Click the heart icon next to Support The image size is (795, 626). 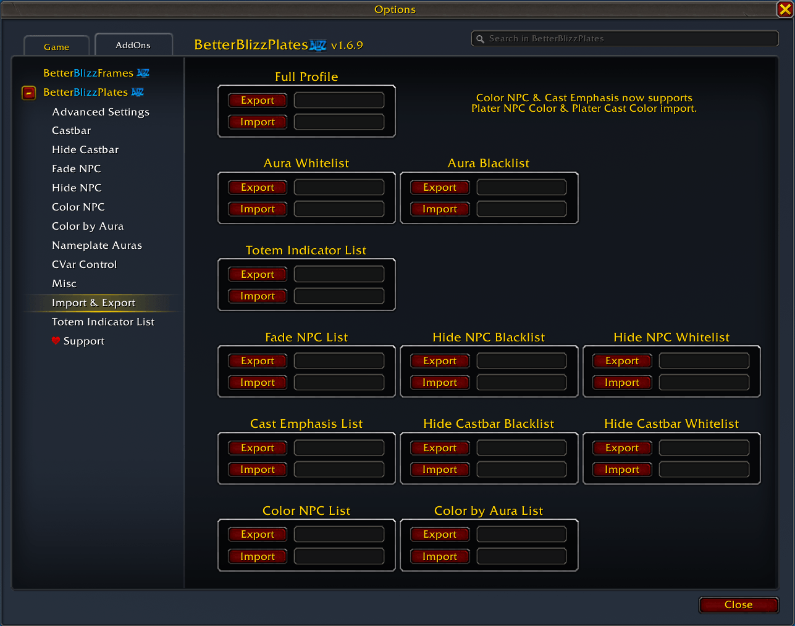[56, 341]
